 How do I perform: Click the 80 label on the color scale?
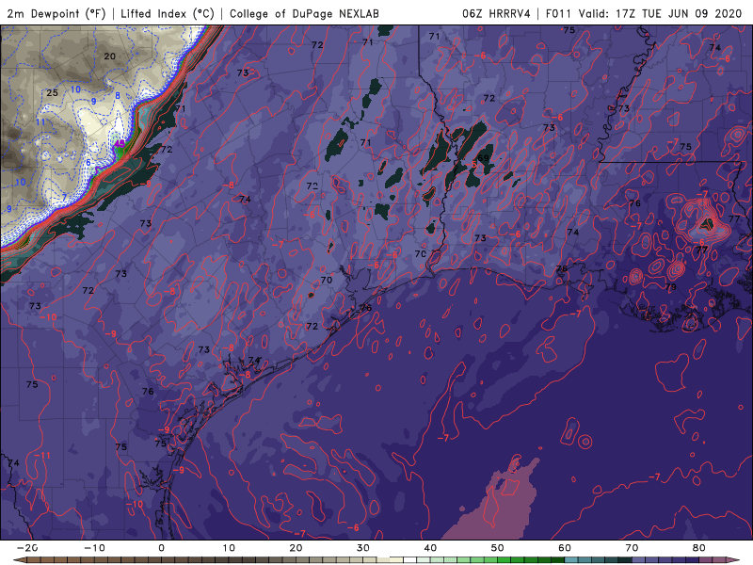pyautogui.click(x=699, y=548)
